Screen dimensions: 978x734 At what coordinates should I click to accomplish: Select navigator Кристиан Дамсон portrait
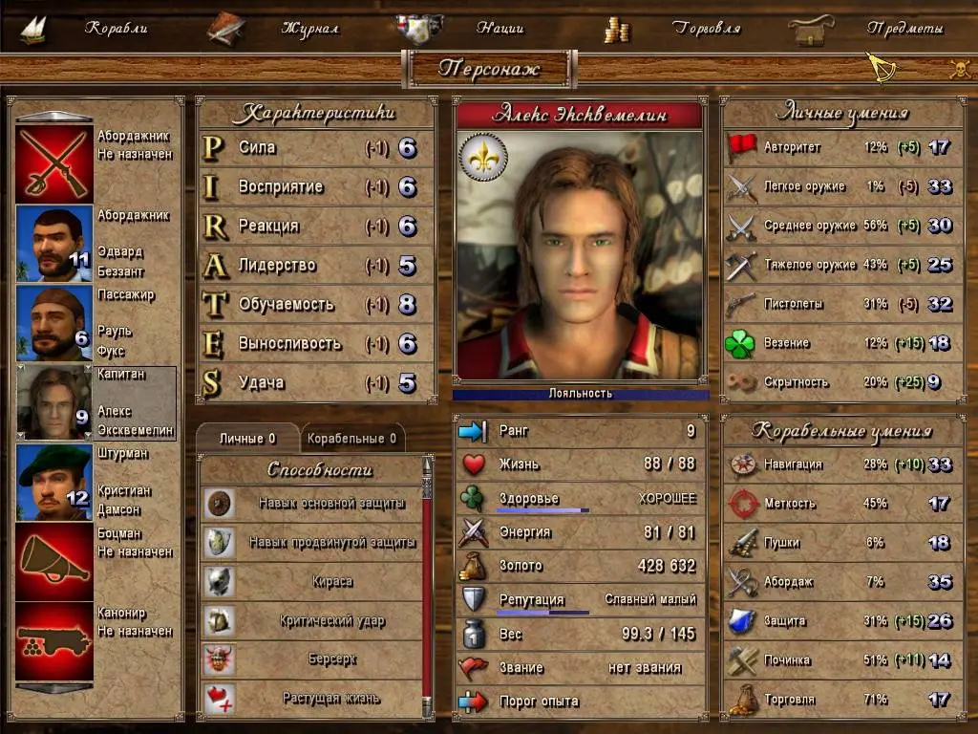point(54,483)
